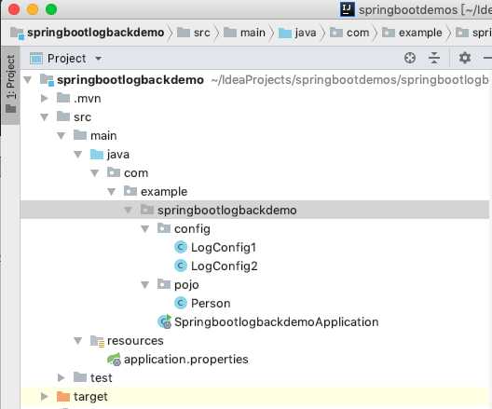Collapse the resources folder arrow
The height and width of the screenshot is (409, 492).
(x=78, y=341)
